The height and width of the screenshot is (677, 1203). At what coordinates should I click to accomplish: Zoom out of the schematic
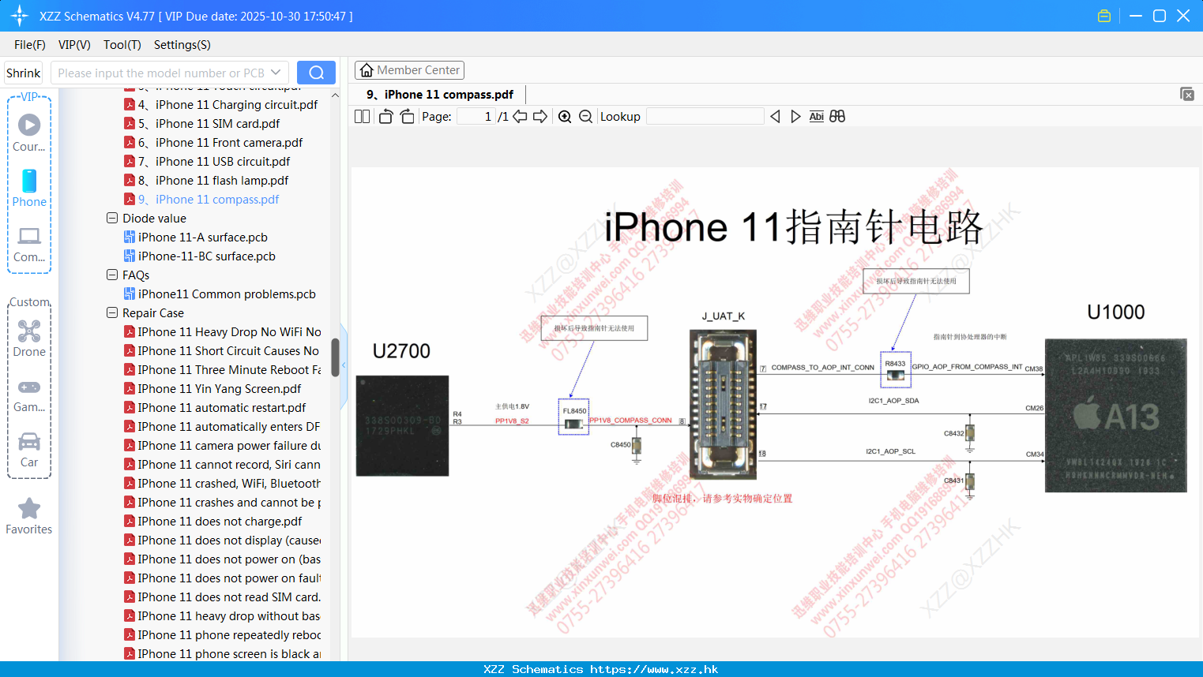click(585, 116)
